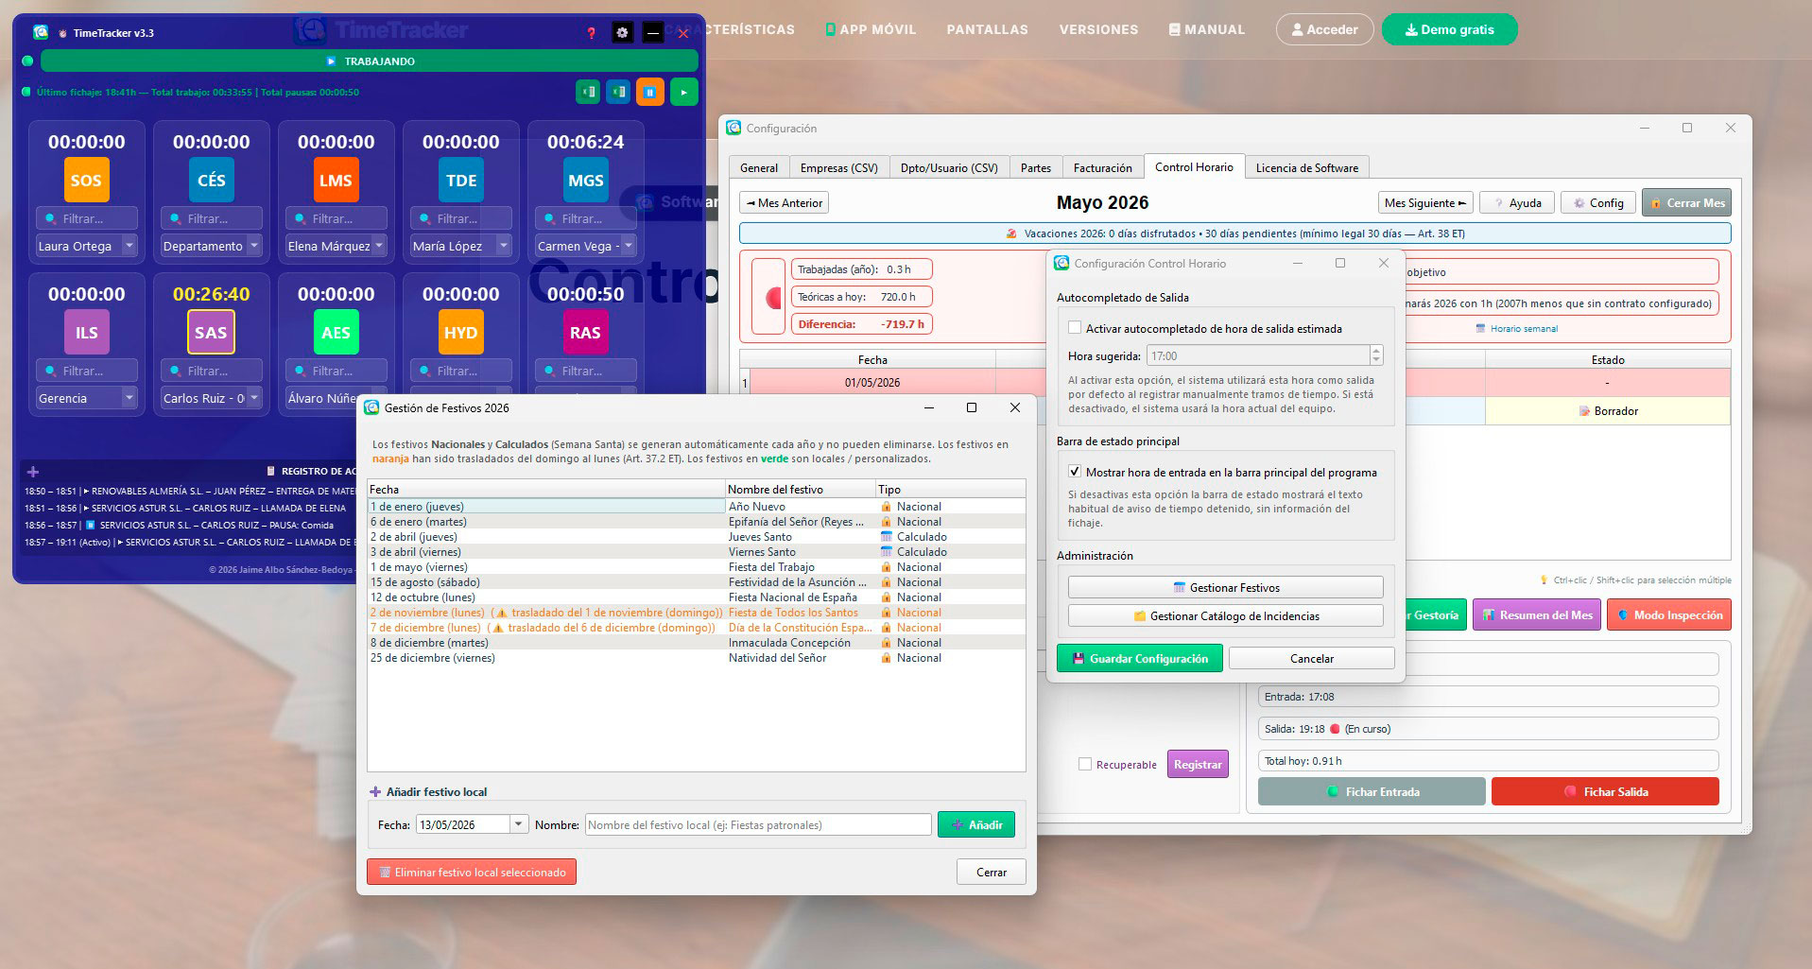Viewport: 1812px width, 969px height.
Task: Enable autocompletado de hora de salida checkbox
Action: pyautogui.click(x=1075, y=328)
